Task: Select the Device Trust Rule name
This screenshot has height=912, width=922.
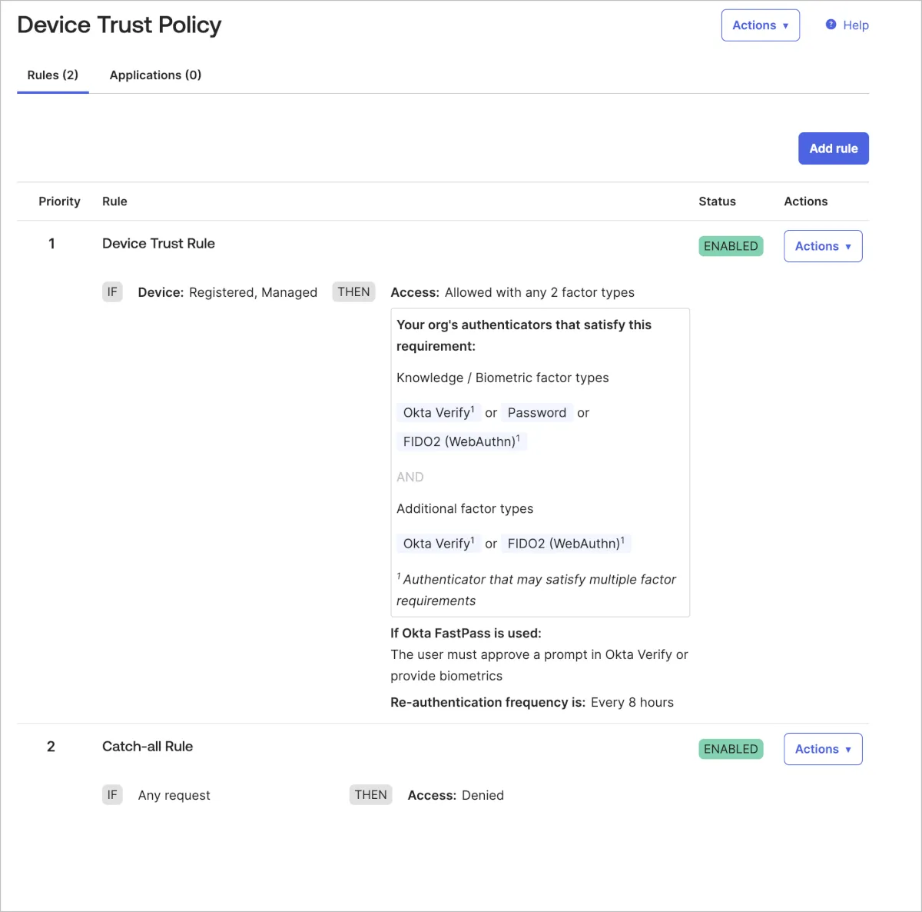Action: 158,244
